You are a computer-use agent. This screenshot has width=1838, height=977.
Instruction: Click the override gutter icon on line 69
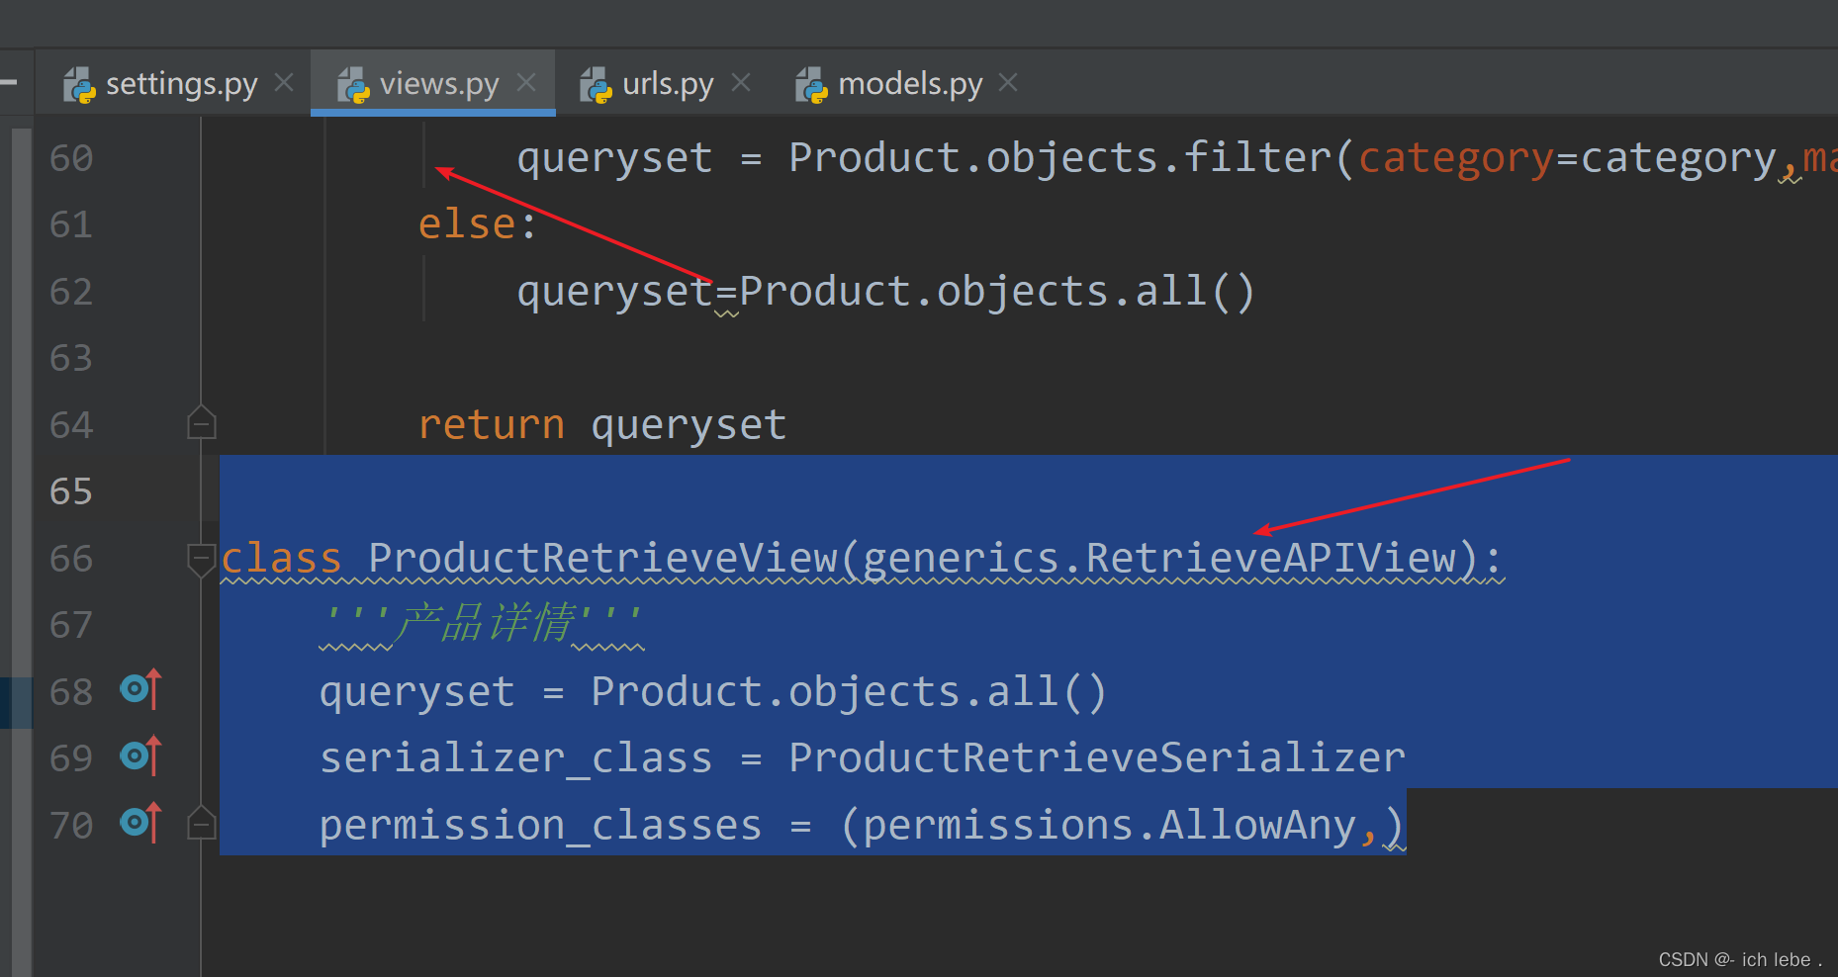pos(140,756)
